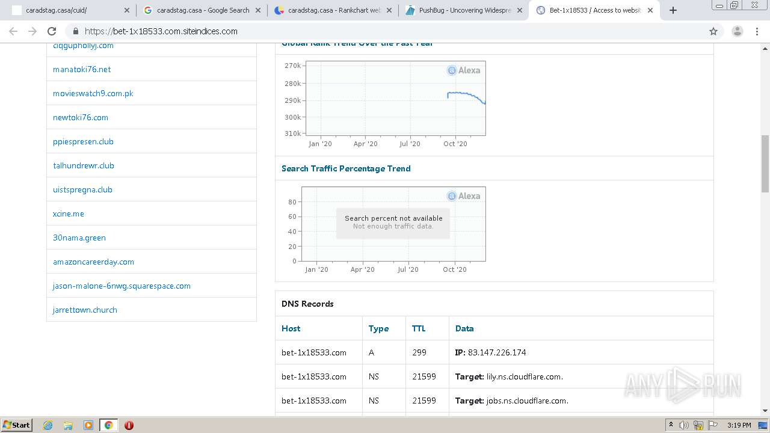This screenshot has width=770, height=433.
Task: Go forward in browser history
Action: tap(32, 31)
